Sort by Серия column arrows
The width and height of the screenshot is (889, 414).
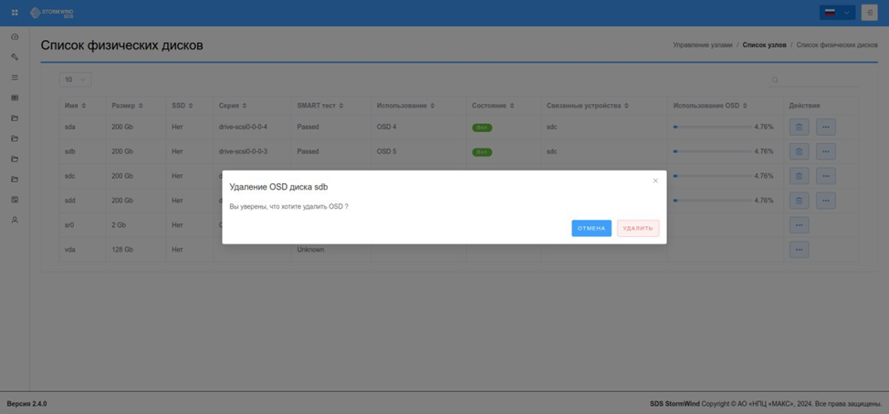245,106
